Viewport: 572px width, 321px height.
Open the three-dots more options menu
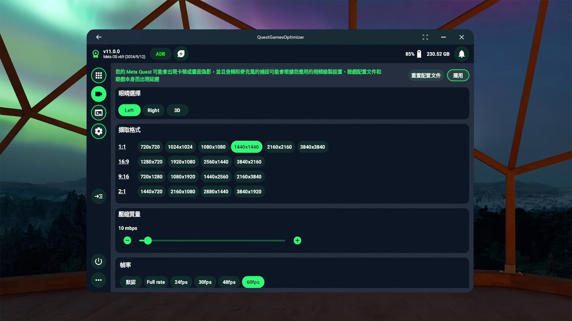click(99, 280)
